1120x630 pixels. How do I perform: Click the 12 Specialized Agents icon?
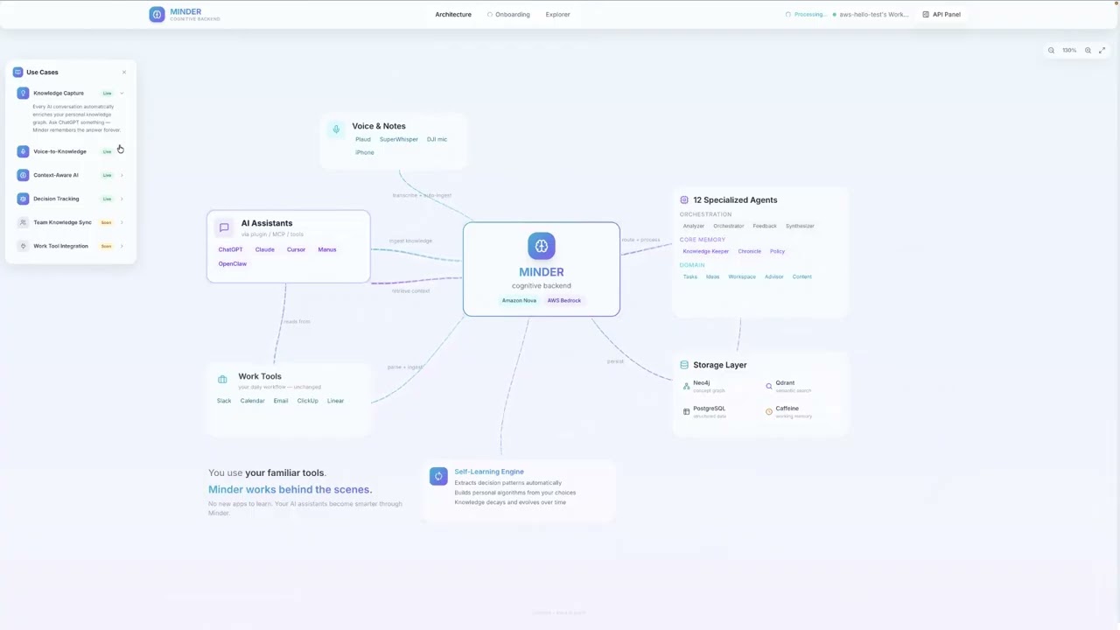(x=684, y=199)
